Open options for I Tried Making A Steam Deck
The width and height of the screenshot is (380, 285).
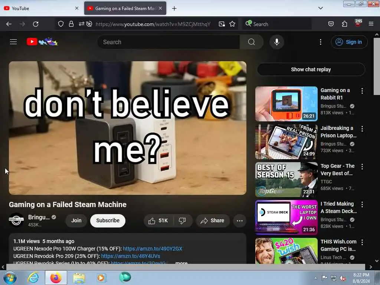tap(362, 204)
